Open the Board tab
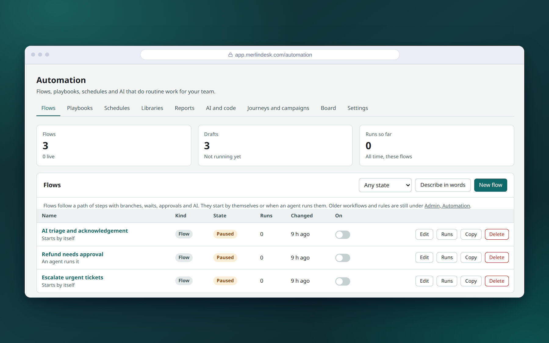549x343 pixels. 328,108
